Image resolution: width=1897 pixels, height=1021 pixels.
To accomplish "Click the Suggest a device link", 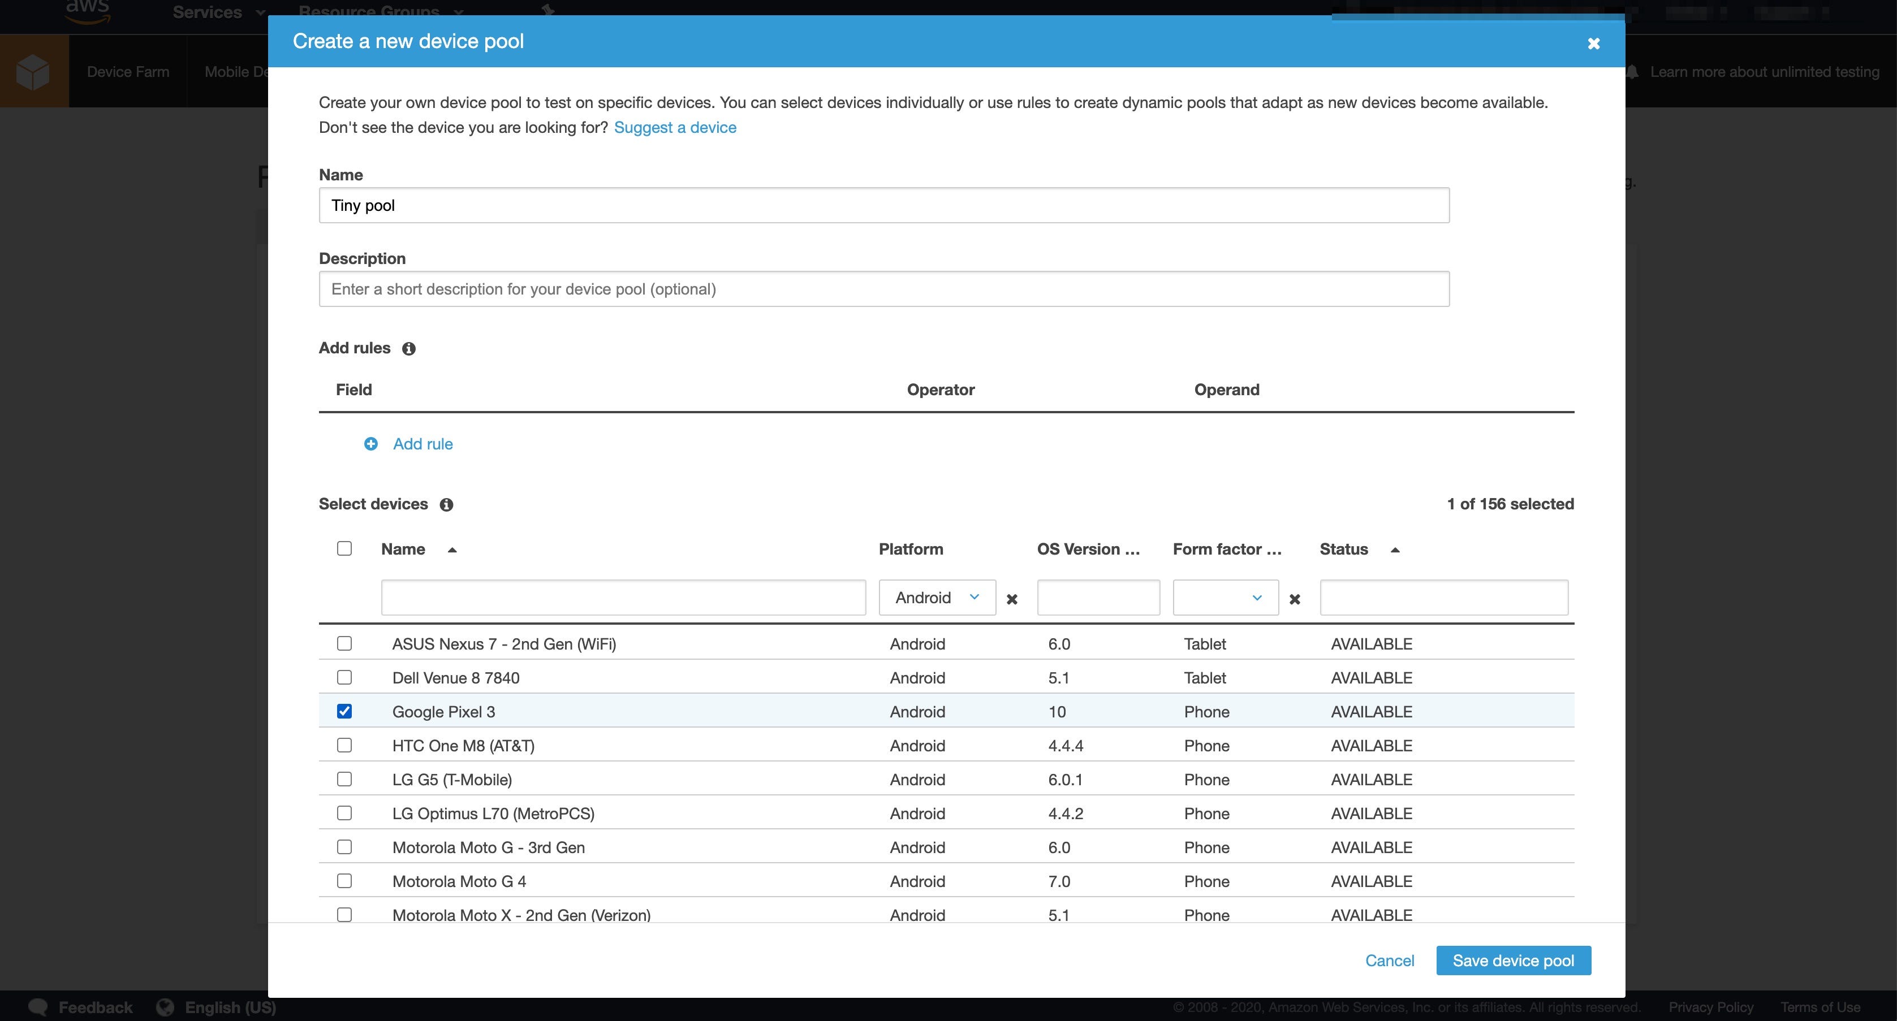I will click(x=675, y=127).
